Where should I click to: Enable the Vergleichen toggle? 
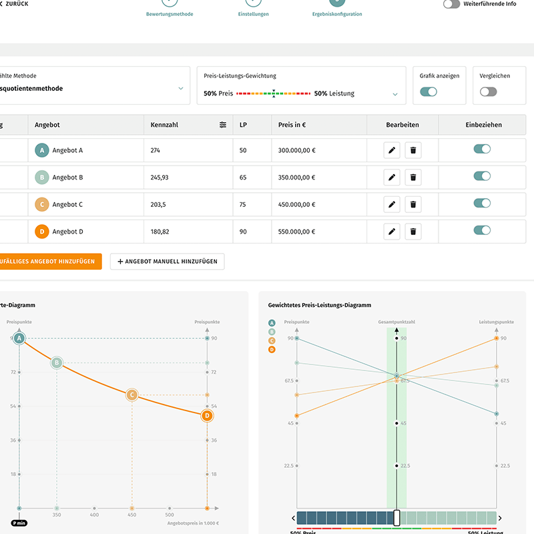489,91
